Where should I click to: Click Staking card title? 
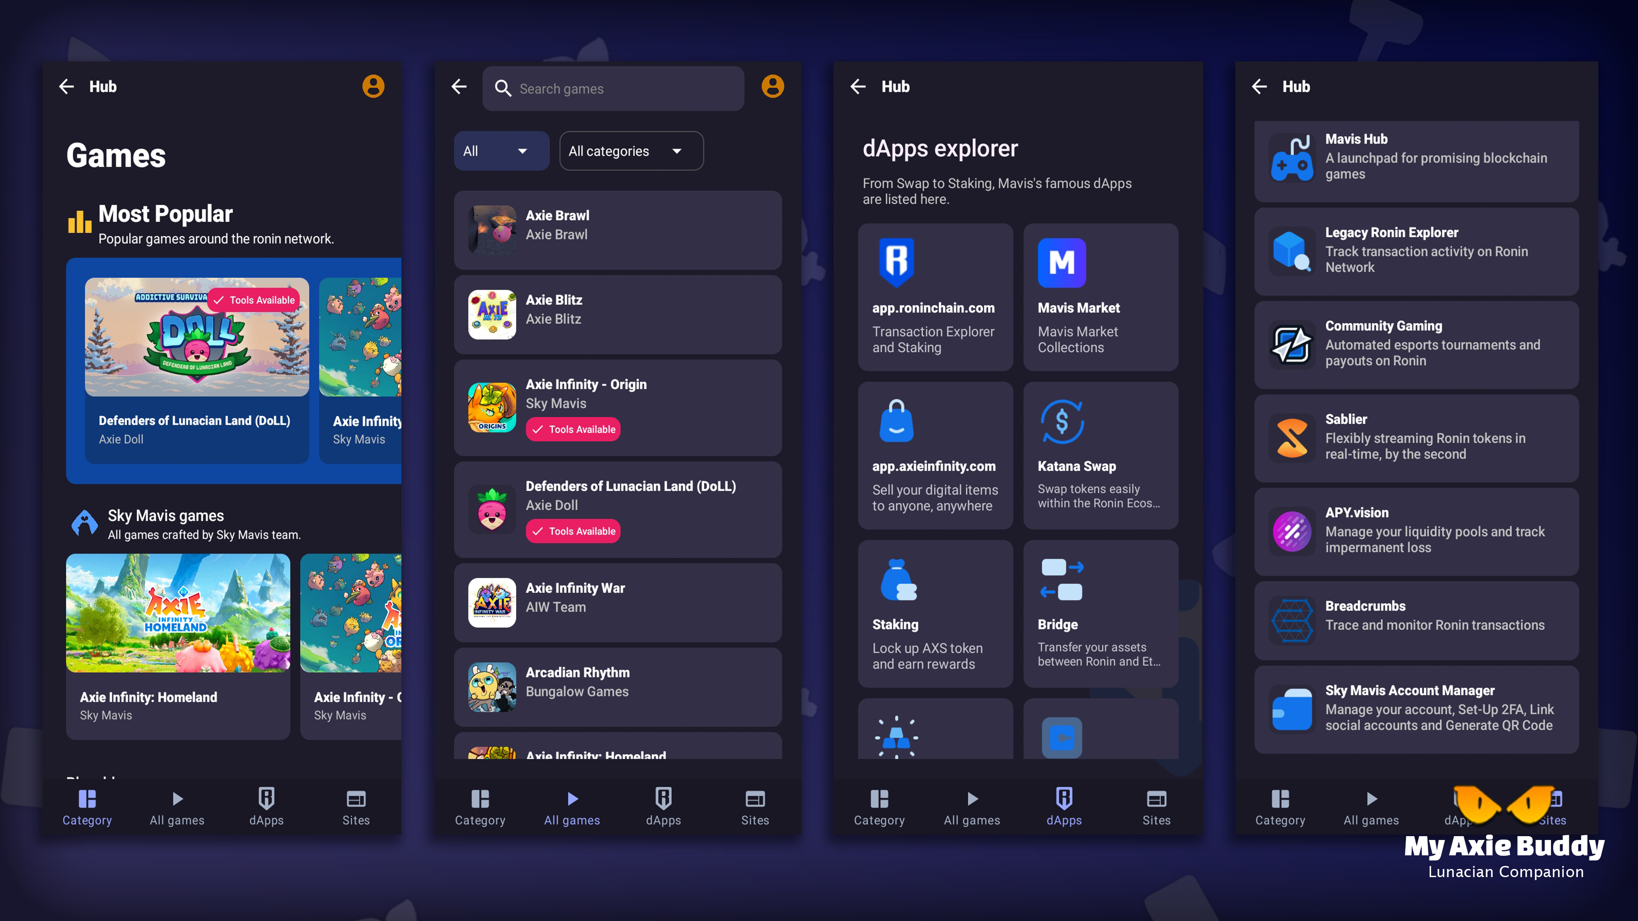tap(895, 624)
